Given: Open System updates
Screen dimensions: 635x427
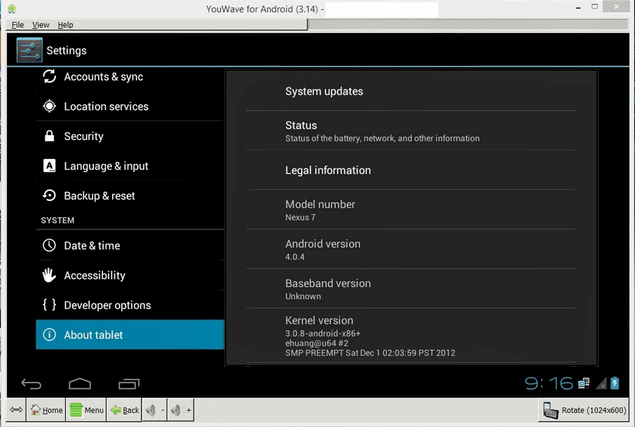Looking at the screenshot, I should (411, 91).
